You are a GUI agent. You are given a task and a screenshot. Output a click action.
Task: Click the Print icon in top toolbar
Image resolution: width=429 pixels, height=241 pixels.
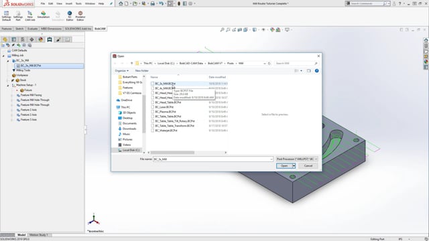[152, 3]
